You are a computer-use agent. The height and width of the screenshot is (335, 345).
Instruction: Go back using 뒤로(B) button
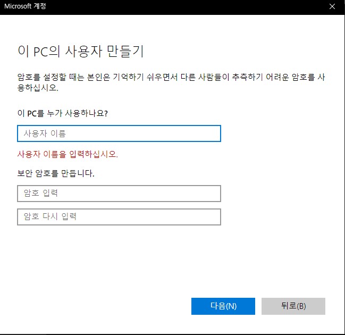pos(293,306)
